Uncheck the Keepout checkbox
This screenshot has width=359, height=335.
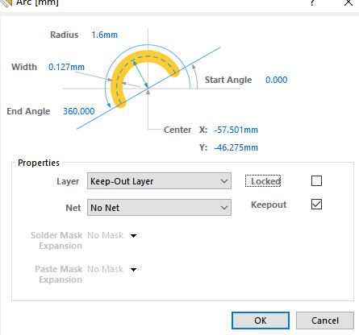(x=316, y=205)
